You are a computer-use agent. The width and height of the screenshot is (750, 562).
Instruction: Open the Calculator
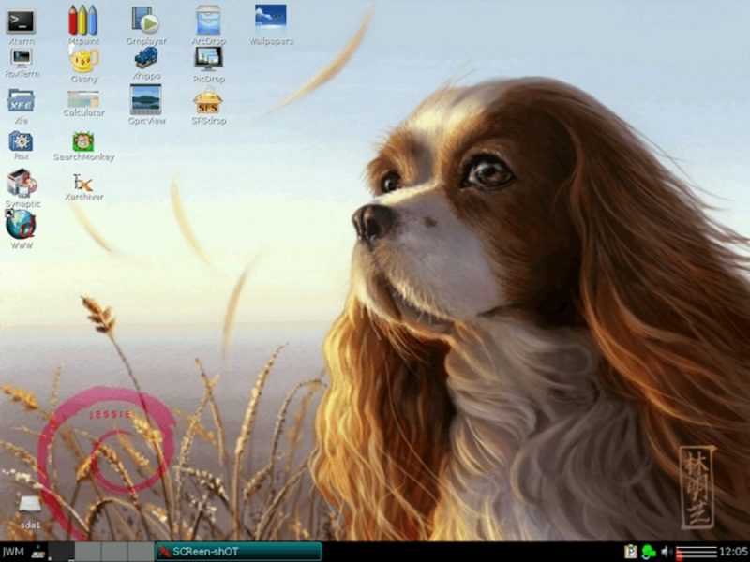(x=82, y=98)
